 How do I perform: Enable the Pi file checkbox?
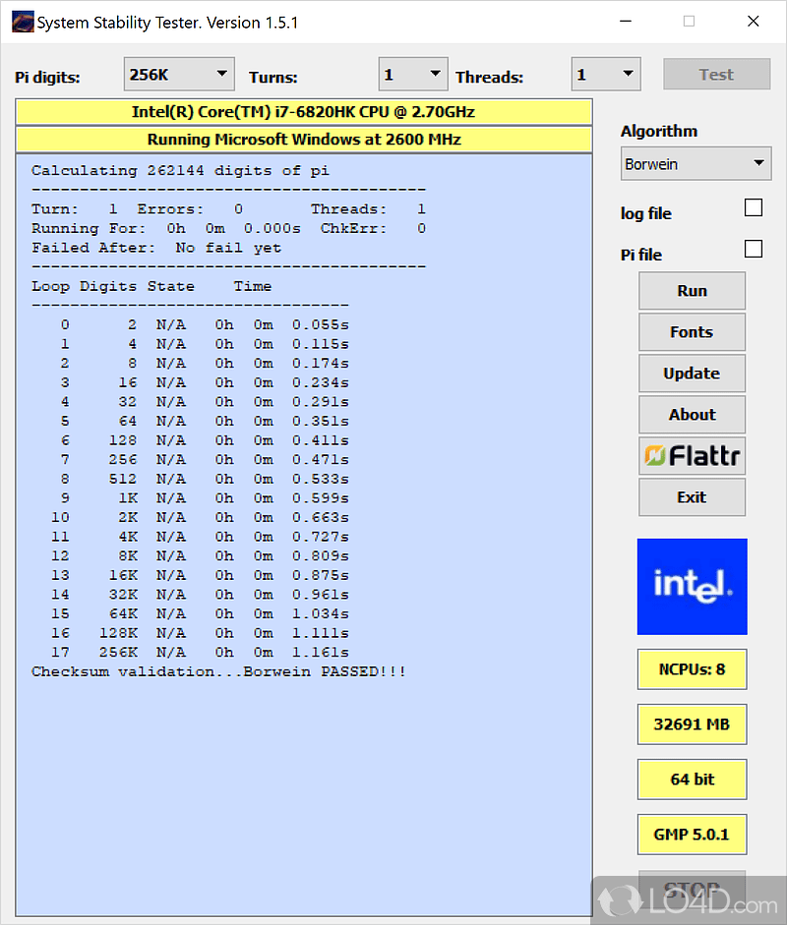[x=754, y=249]
